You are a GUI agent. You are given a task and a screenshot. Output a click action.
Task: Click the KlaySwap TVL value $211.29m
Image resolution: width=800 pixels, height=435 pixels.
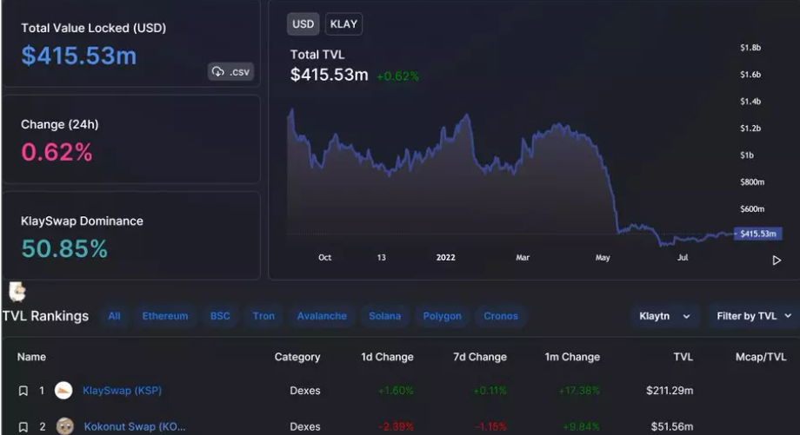click(x=670, y=391)
